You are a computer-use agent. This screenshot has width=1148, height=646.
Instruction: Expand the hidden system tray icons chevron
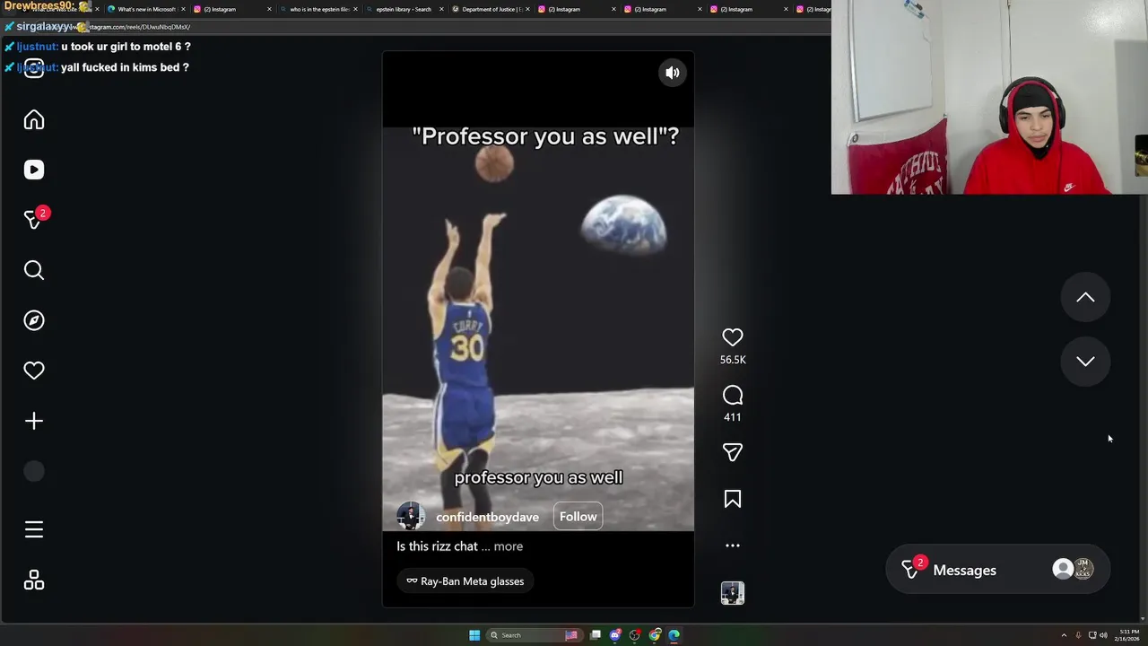(x=1064, y=635)
